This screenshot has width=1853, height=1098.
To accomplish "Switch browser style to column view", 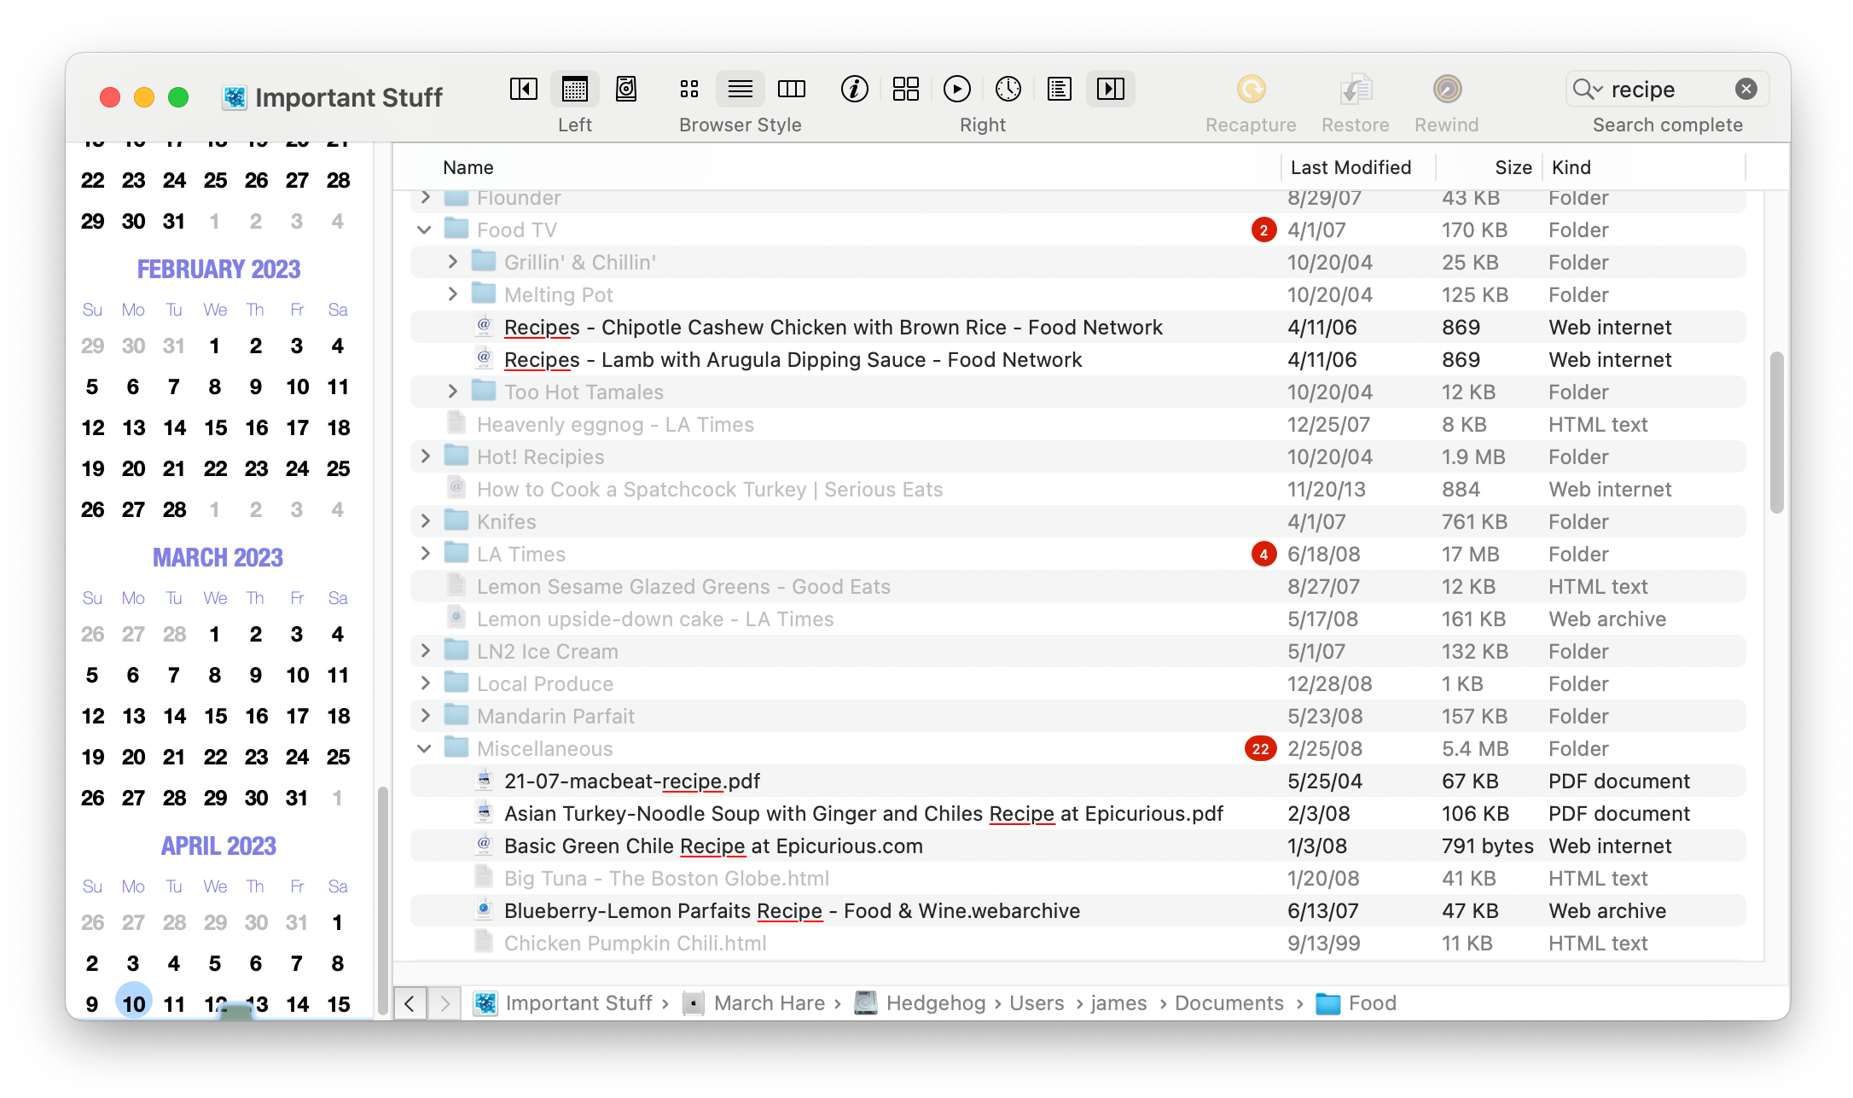I will 792,89.
